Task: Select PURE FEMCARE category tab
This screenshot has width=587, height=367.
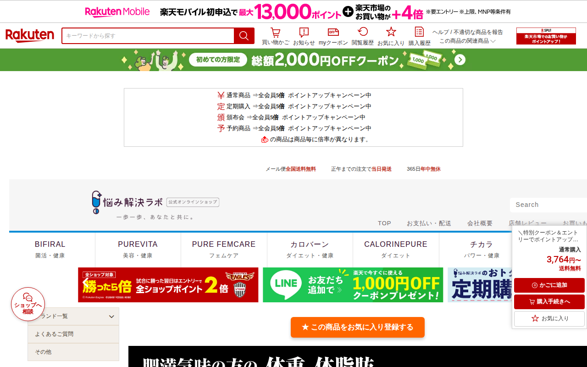Action: coord(224,250)
